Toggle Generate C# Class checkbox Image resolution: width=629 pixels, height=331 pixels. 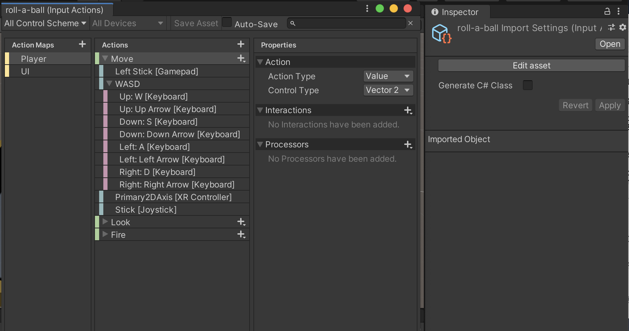click(528, 85)
